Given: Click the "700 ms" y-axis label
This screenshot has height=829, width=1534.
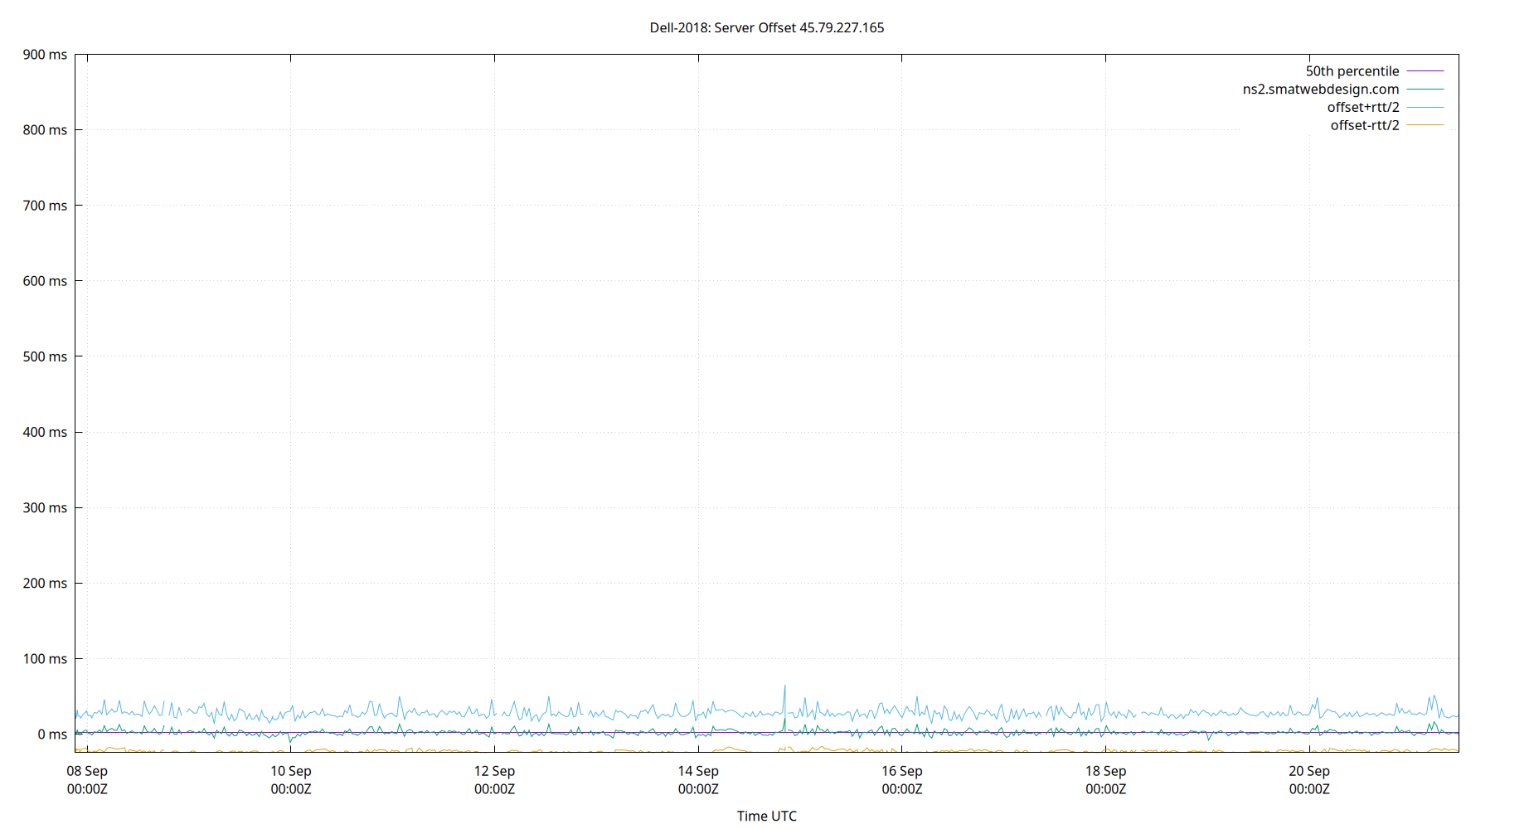Looking at the screenshot, I should coord(45,206).
